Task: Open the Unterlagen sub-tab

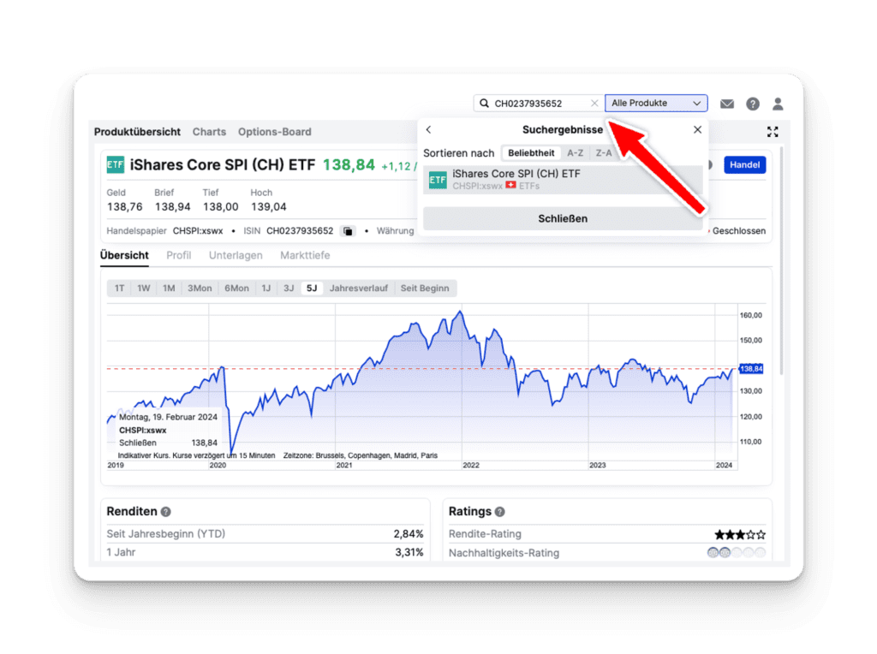Action: pos(236,255)
